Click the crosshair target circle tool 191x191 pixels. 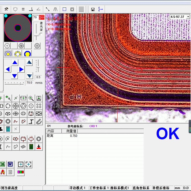[16, 106]
